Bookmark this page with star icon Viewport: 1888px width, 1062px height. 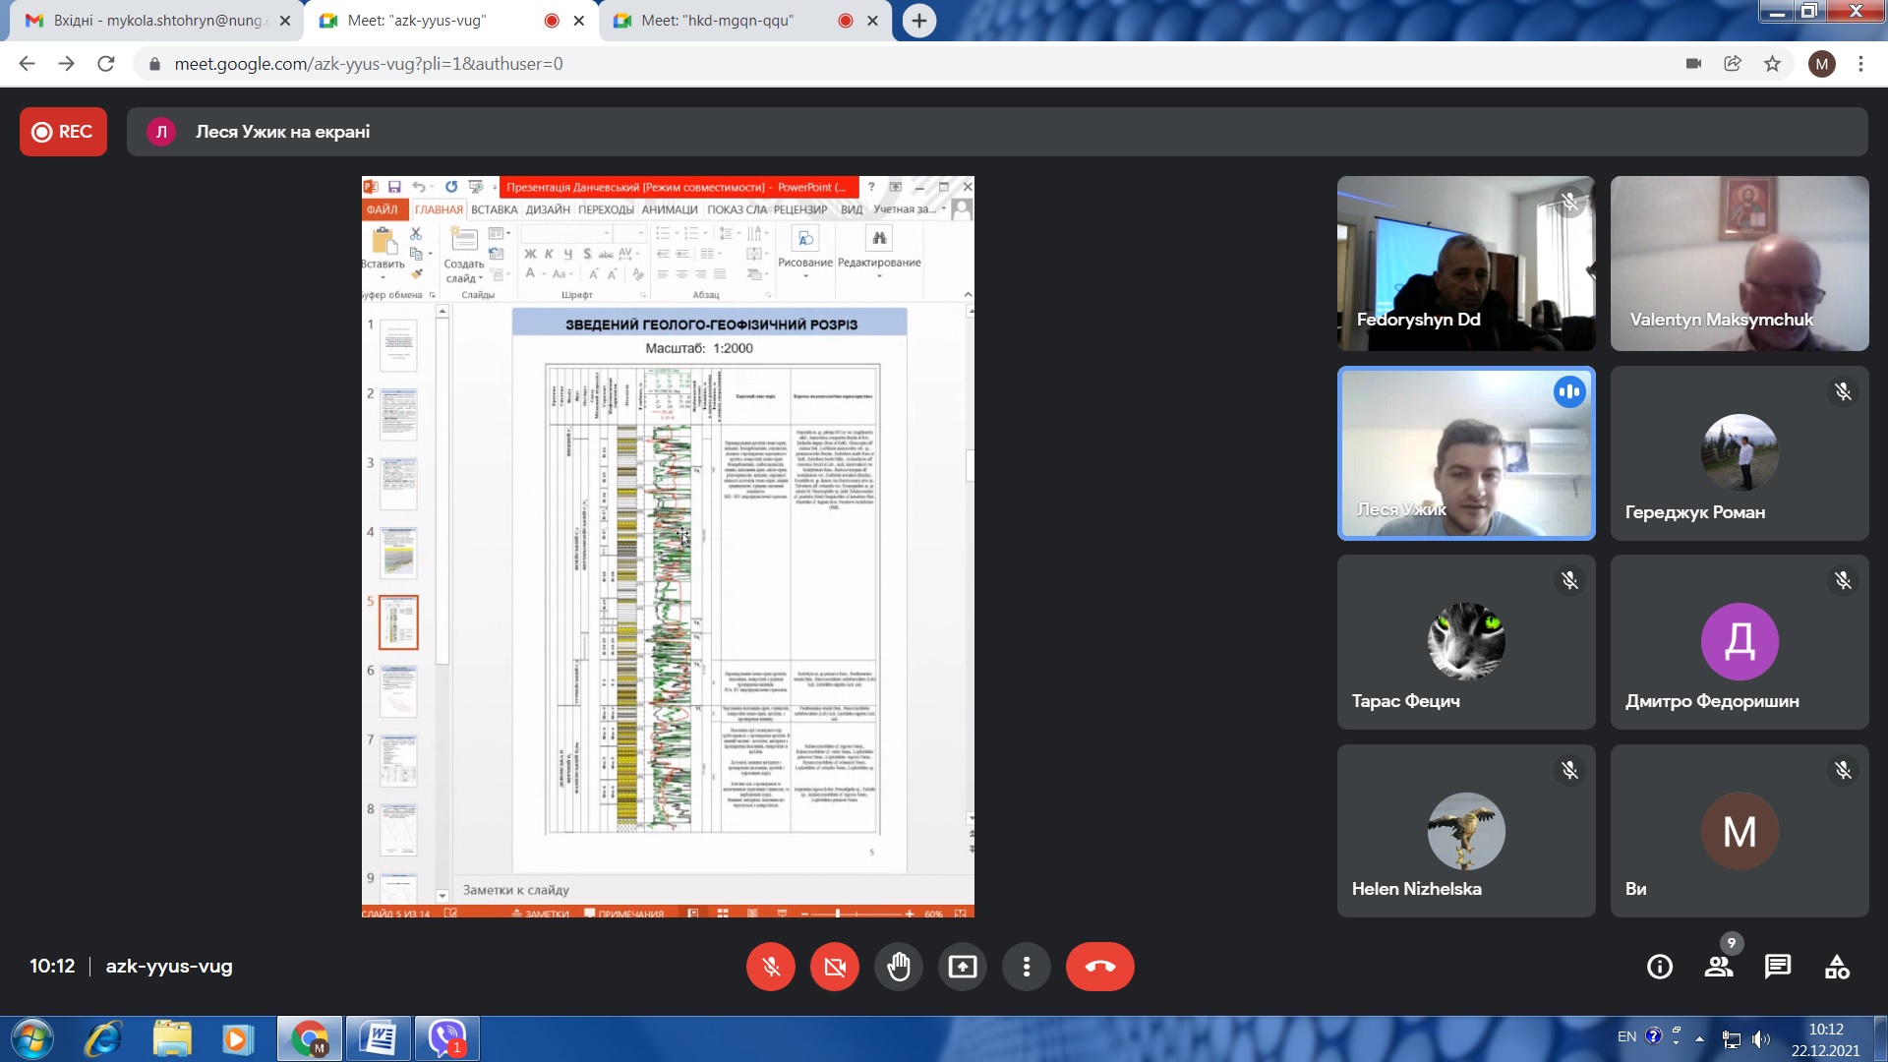pyautogui.click(x=1772, y=64)
